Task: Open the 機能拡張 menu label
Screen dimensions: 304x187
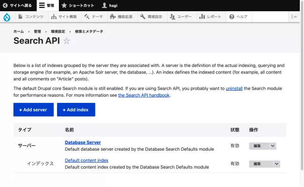Action: (x=125, y=17)
